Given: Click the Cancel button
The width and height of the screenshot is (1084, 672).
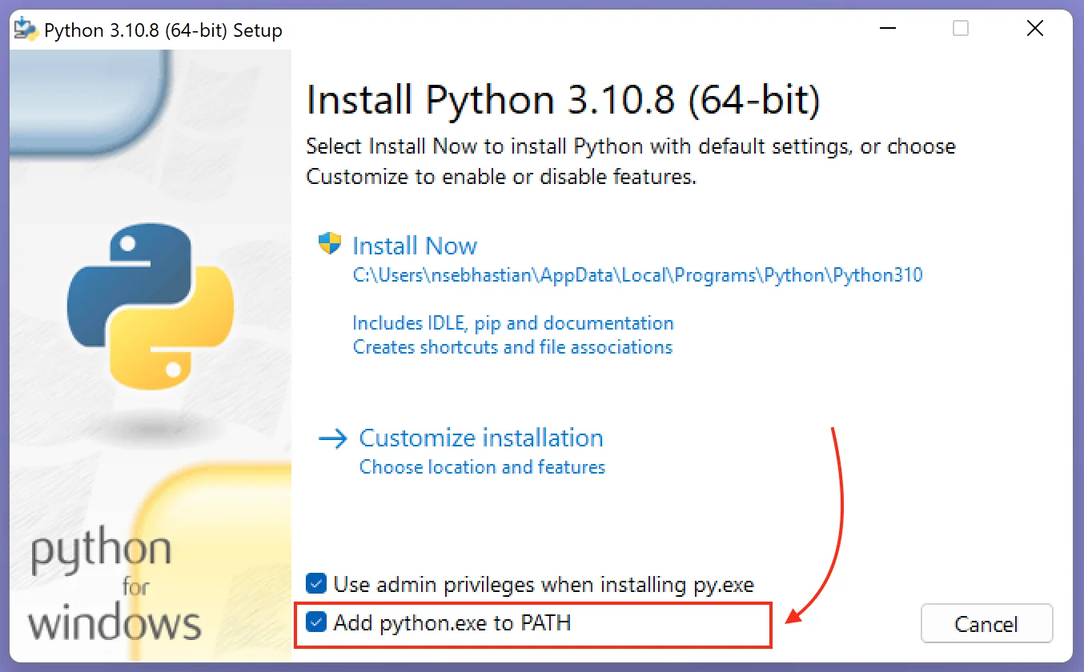Looking at the screenshot, I should [x=986, y=624].
